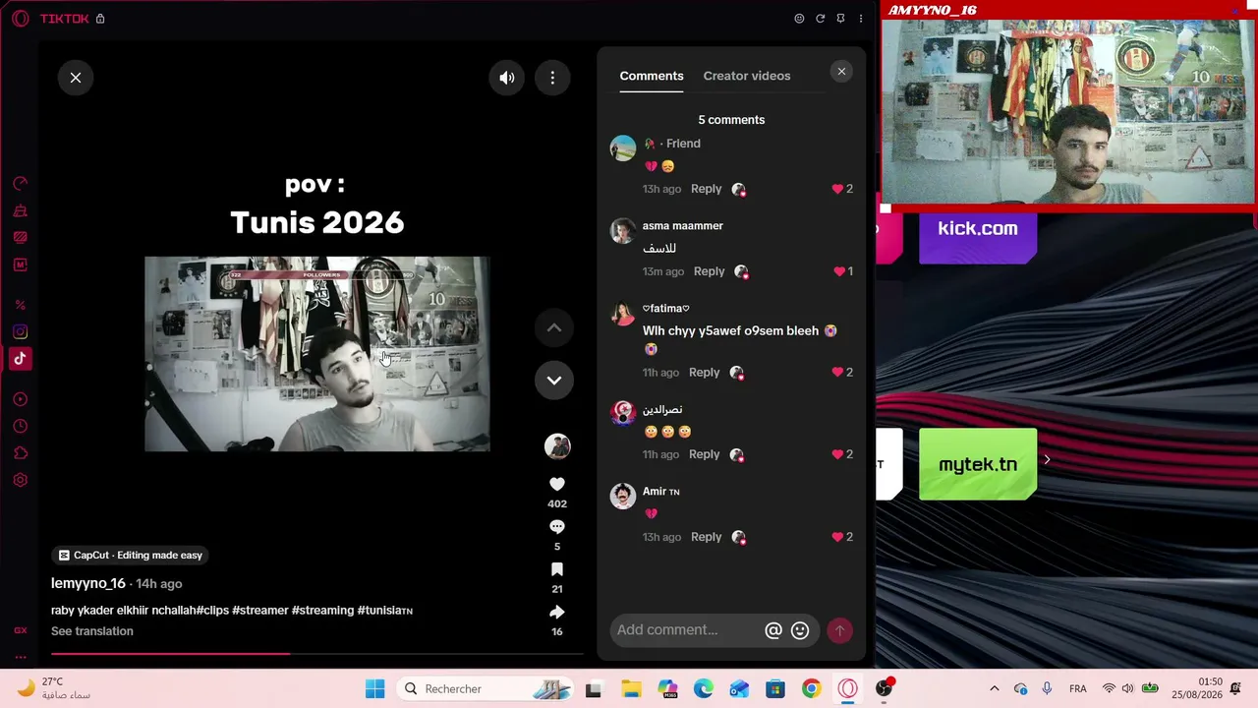Screen dimensions: 1258x708
Task: Open the Opera GX main menu logo
Action: (x=20, y=19)
